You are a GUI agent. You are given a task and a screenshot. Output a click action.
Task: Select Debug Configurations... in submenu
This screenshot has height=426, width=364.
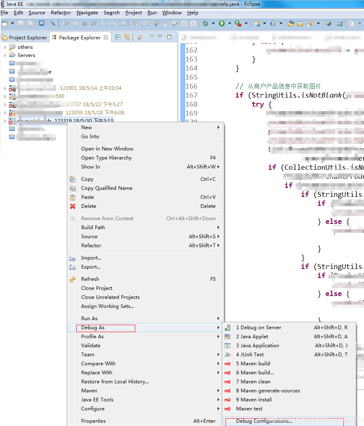pyautogui.click(x=289, y=421)
